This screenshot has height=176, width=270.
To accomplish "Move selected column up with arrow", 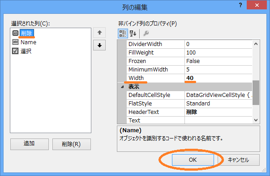I will (99, 33).
